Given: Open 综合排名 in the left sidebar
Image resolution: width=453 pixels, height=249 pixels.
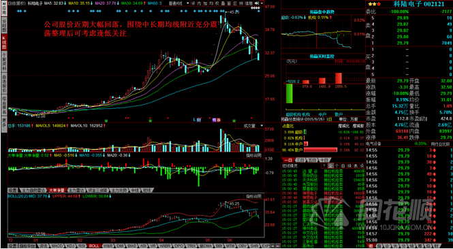Looking at the screenshot, I should pyautogui.click(x=4, y=105).
